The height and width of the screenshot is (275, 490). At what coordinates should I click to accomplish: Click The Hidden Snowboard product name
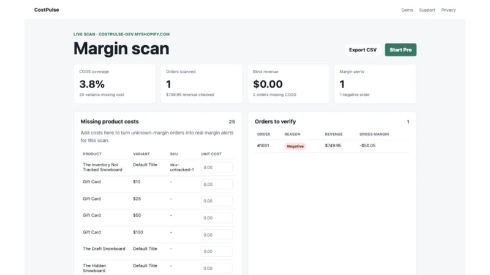pyautogui.click(x=94, y=268)
